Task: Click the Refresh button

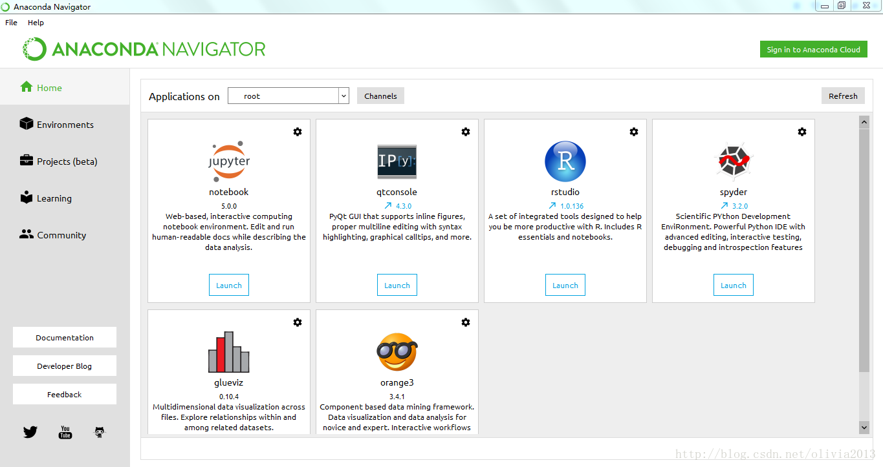Action: coord(843,96)
